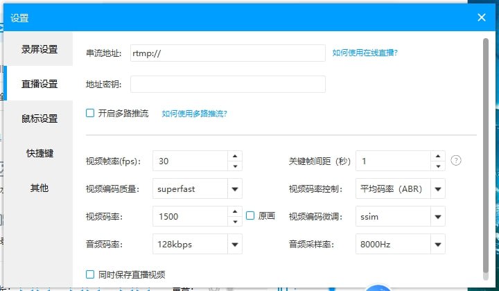Enable 开启多路推流 checkbox
This screenshot has width=499, height=291.
(x=90, y=113)
